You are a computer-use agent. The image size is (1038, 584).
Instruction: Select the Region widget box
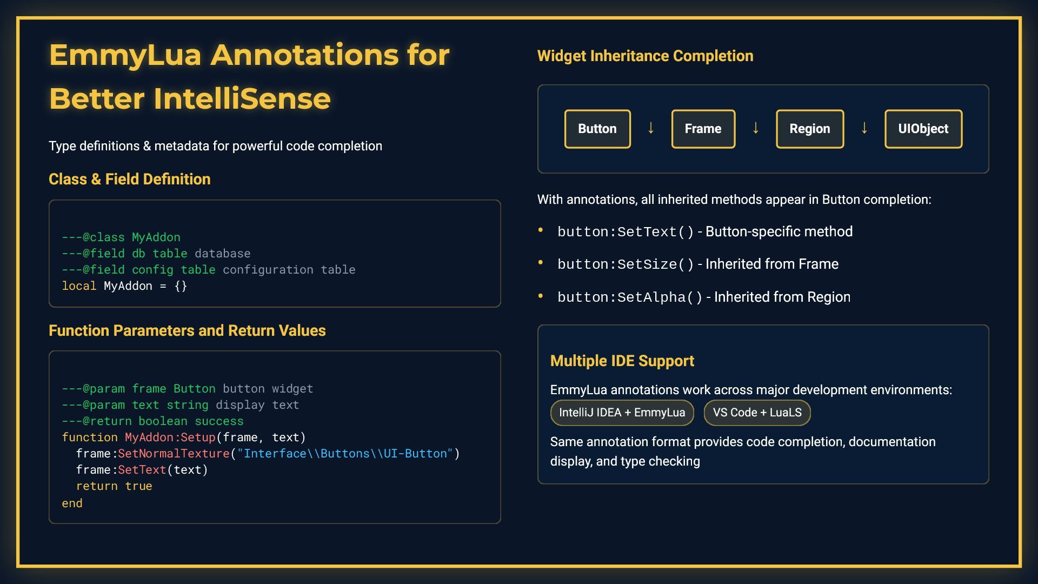click(809, 129)
